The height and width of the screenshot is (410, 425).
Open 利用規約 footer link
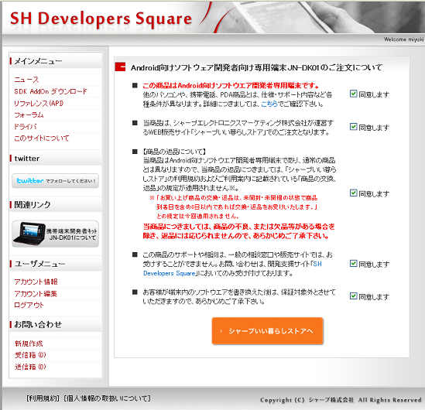(43, 398)
